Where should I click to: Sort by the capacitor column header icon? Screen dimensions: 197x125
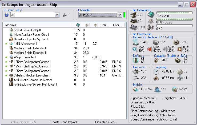coord(95,25)
